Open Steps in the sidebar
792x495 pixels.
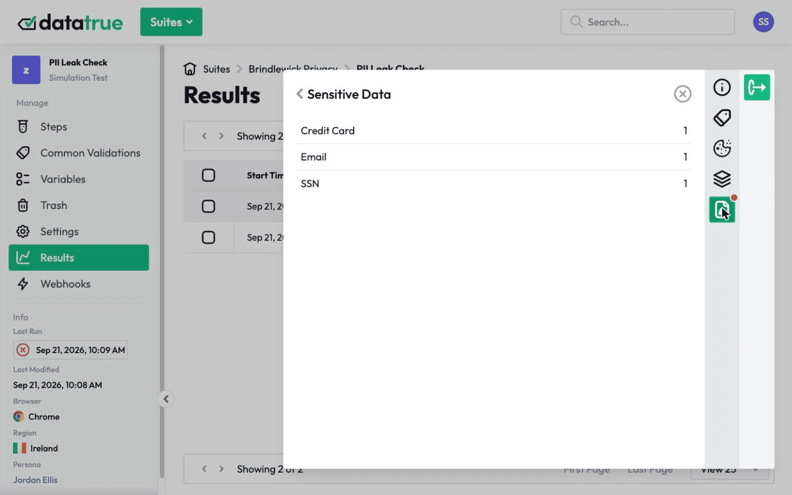click(79, 127)
